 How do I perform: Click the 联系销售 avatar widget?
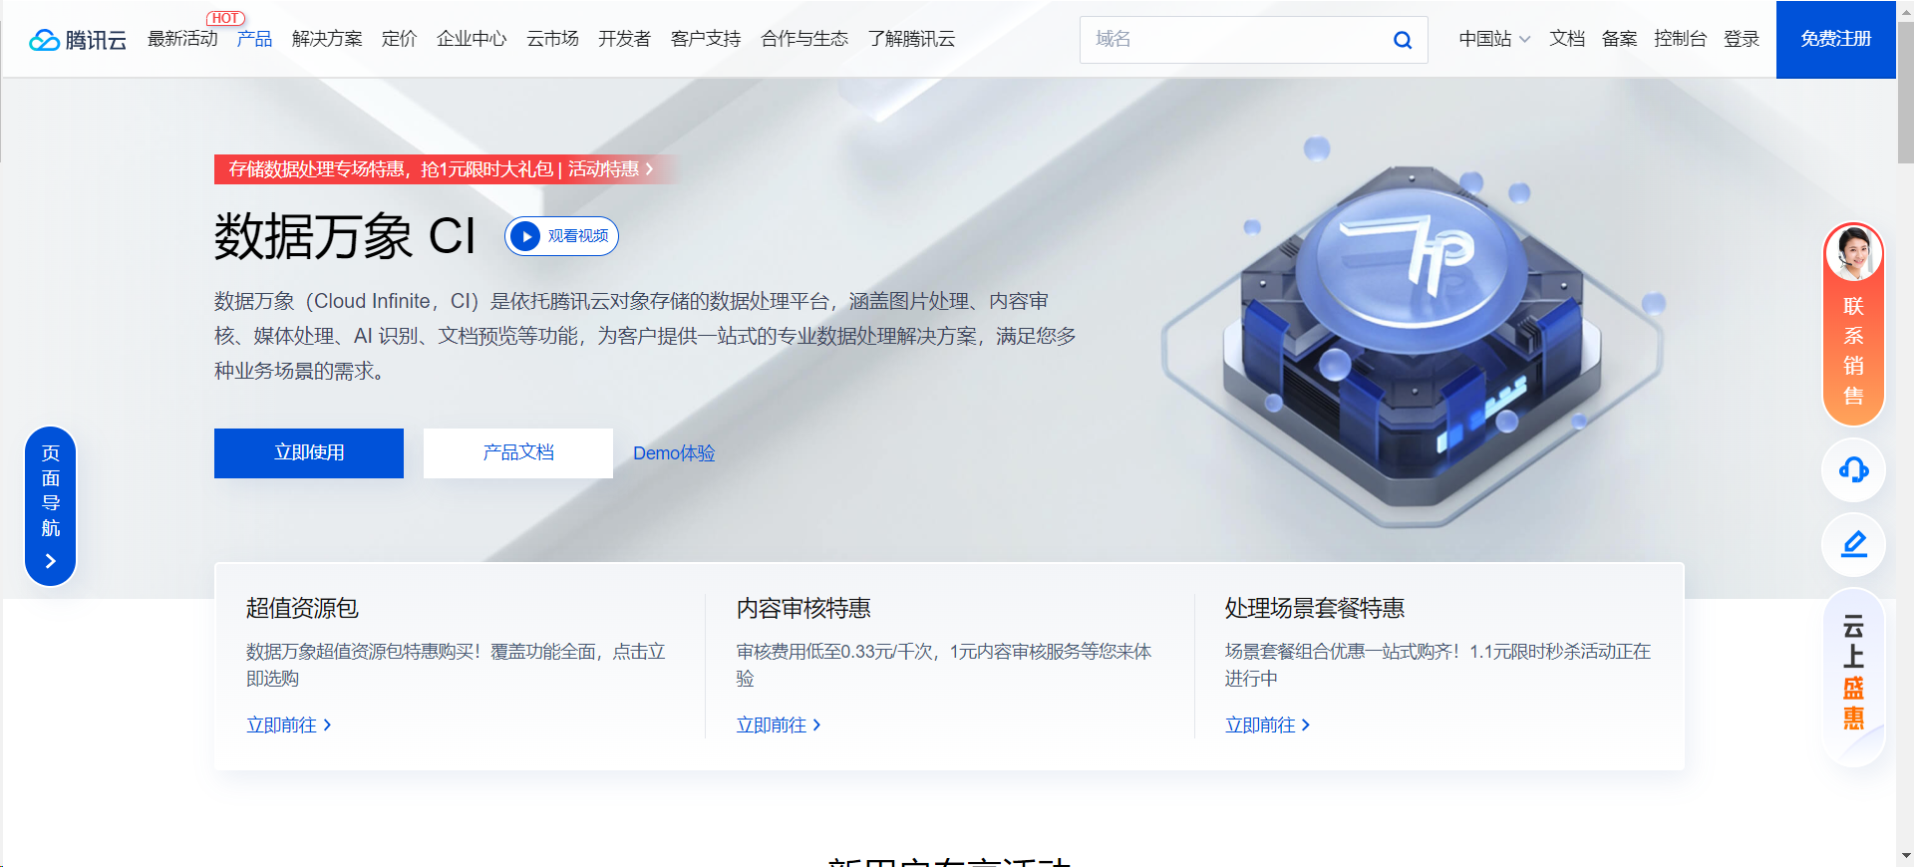pos(1853,324)
